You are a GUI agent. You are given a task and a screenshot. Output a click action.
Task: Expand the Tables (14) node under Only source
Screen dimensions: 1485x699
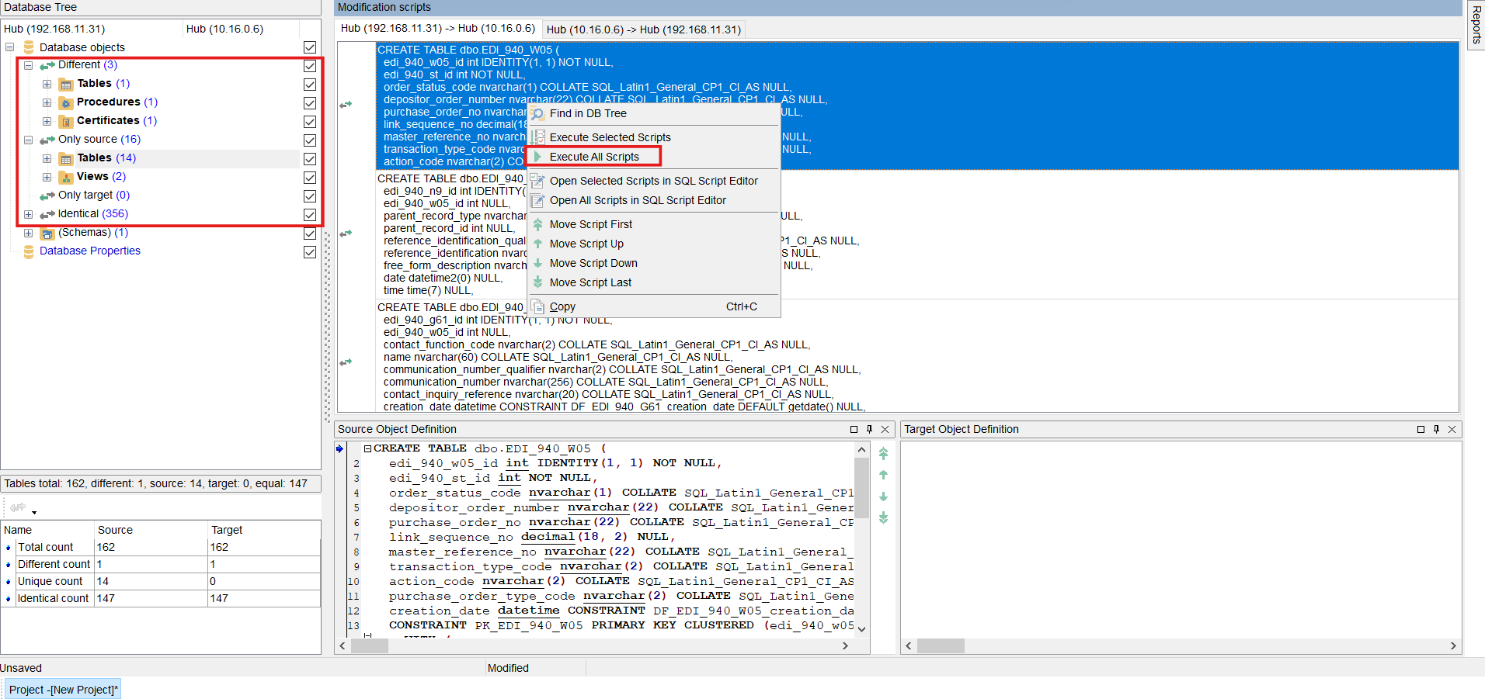(47, 157)
